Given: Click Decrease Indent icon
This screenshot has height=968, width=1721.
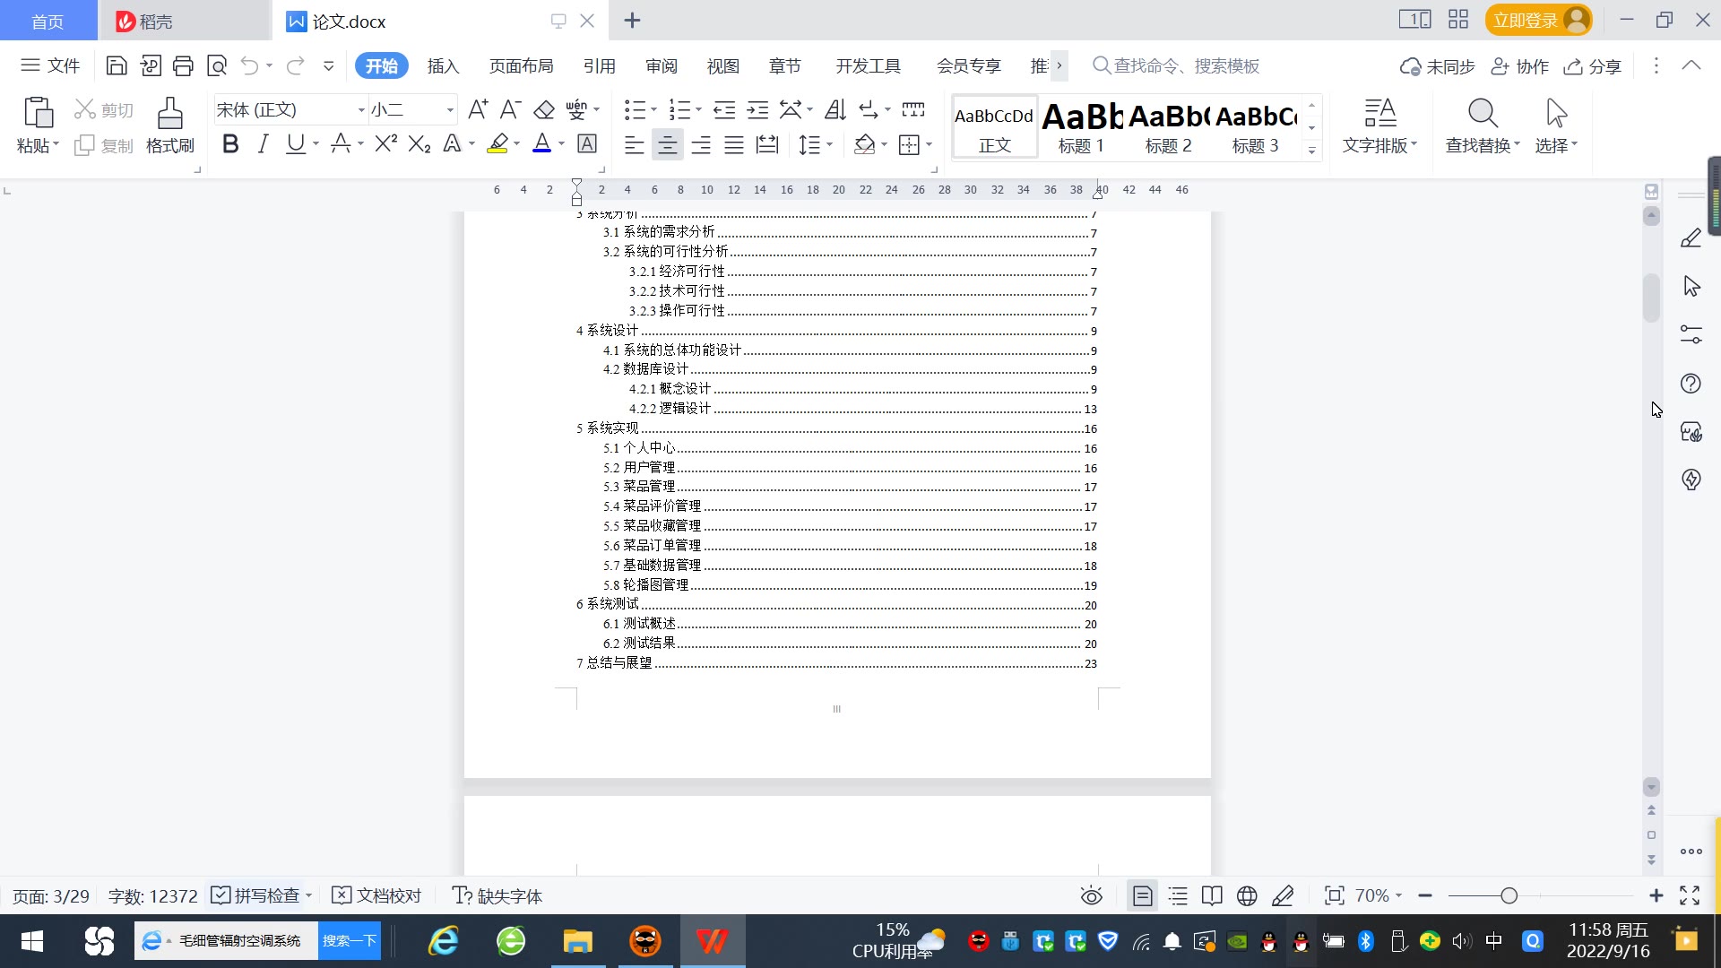Looking at the screenshot, I should point(724,109).
